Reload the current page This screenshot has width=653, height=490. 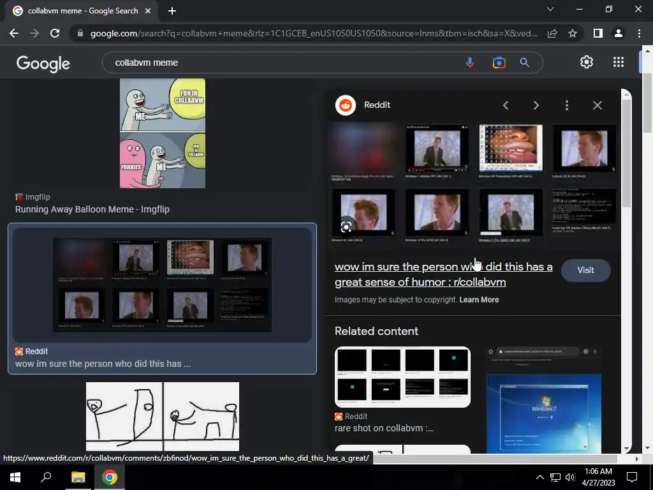[55, 33]
